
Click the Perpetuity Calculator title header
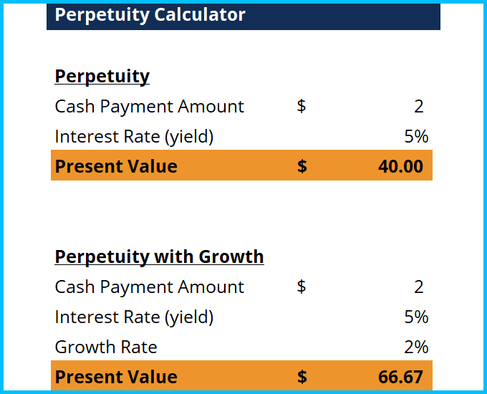pos(150,14)
